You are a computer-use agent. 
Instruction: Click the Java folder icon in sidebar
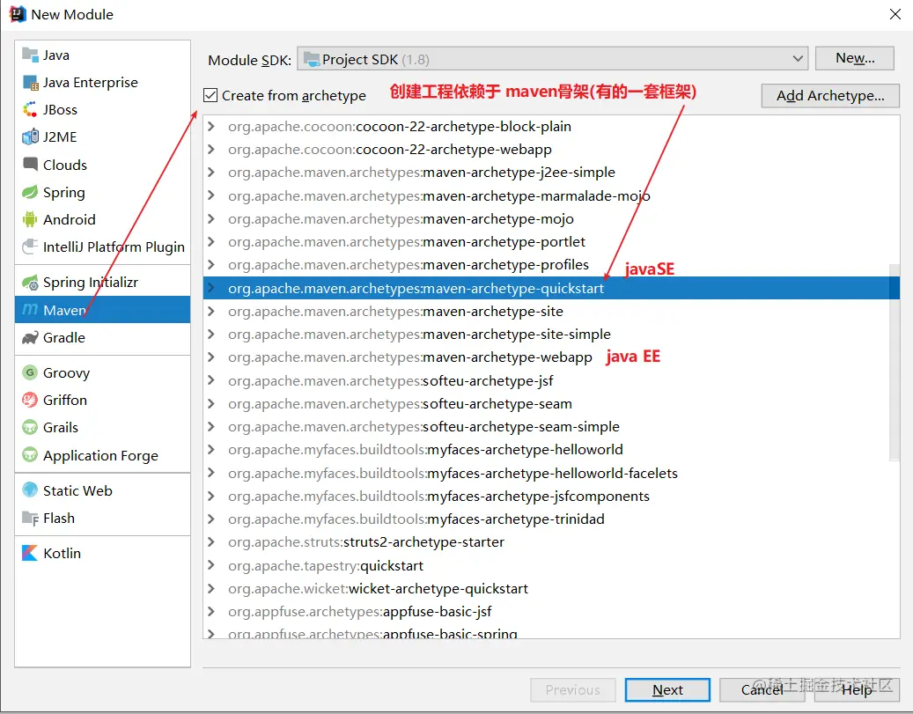30,55
